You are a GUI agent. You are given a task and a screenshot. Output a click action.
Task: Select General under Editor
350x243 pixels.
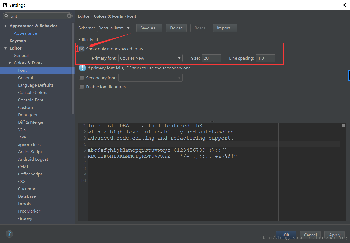coord(21,55)
